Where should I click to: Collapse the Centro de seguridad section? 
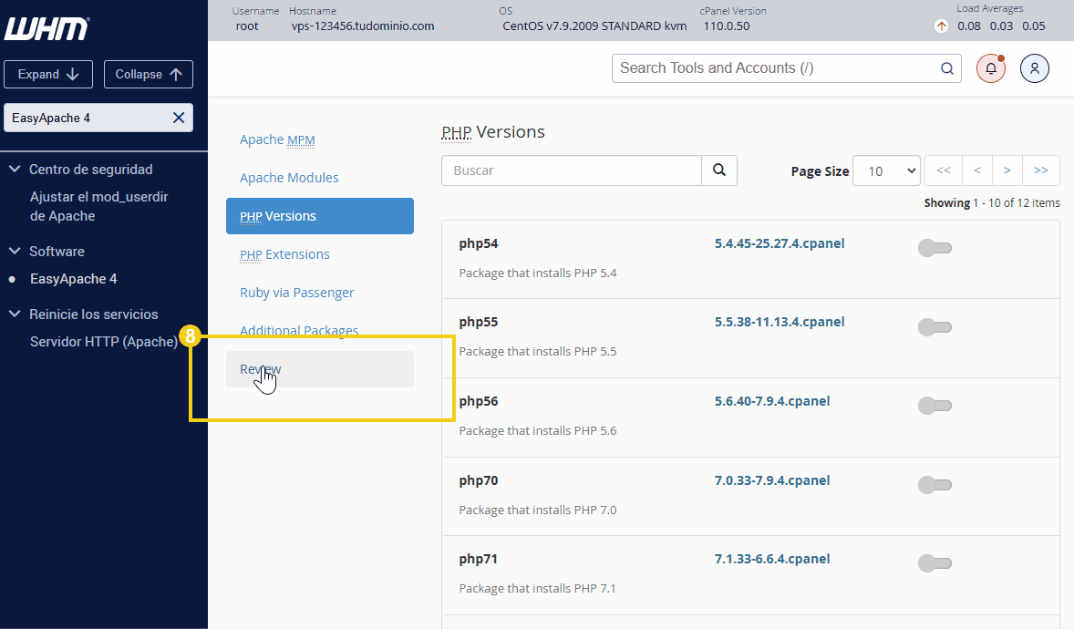(x=15, y=169)
